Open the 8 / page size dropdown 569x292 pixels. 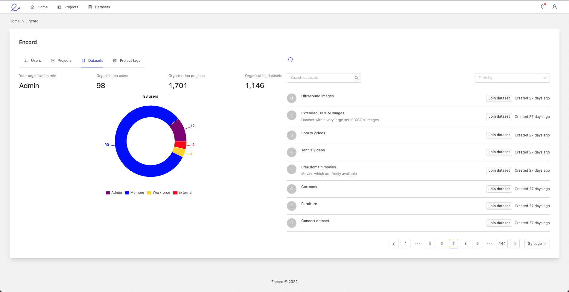[x=537, y=244]
